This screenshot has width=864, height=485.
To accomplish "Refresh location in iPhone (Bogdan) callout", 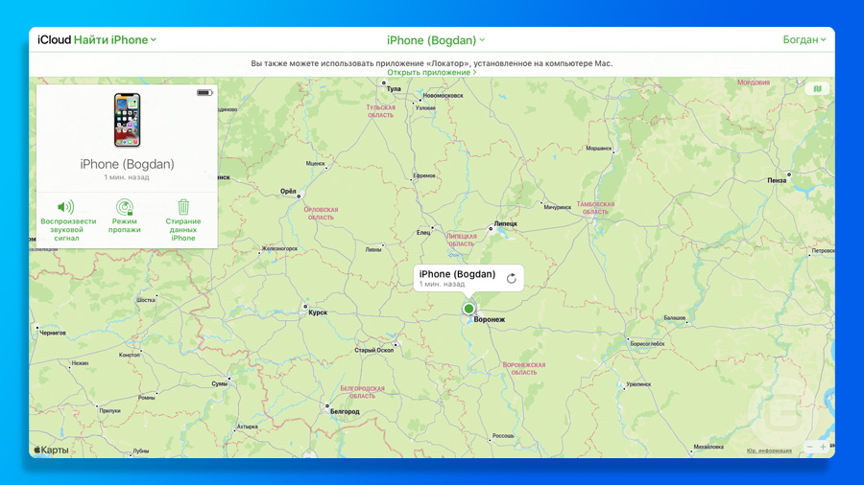I will coord(512,278).
